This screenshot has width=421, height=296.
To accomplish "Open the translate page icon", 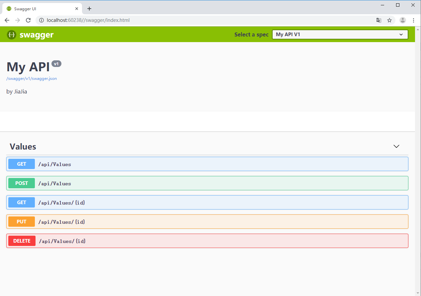I will [x=379, y=20].
